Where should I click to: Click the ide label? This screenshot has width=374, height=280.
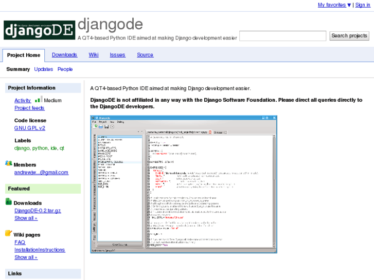point(54,148)
